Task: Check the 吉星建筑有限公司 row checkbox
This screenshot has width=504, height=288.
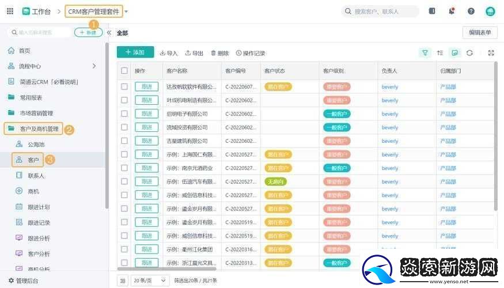Action: point(124,141)
